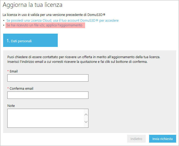This screenshot has width=179, height=146.
Task: Click the red asterisk beside Conferma email
Action: click(8, 88)
